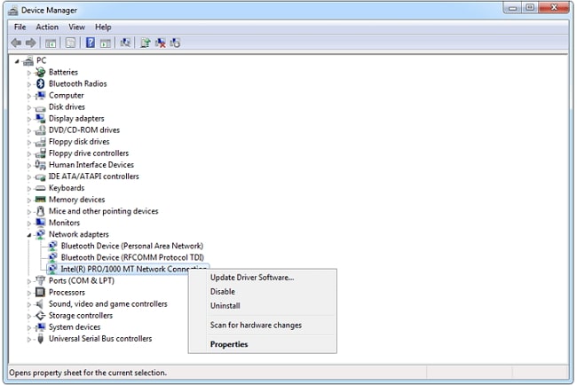The image size is (577, 385).
Task: Click the Ports (COM & LPT) icon
Action: 40,280
